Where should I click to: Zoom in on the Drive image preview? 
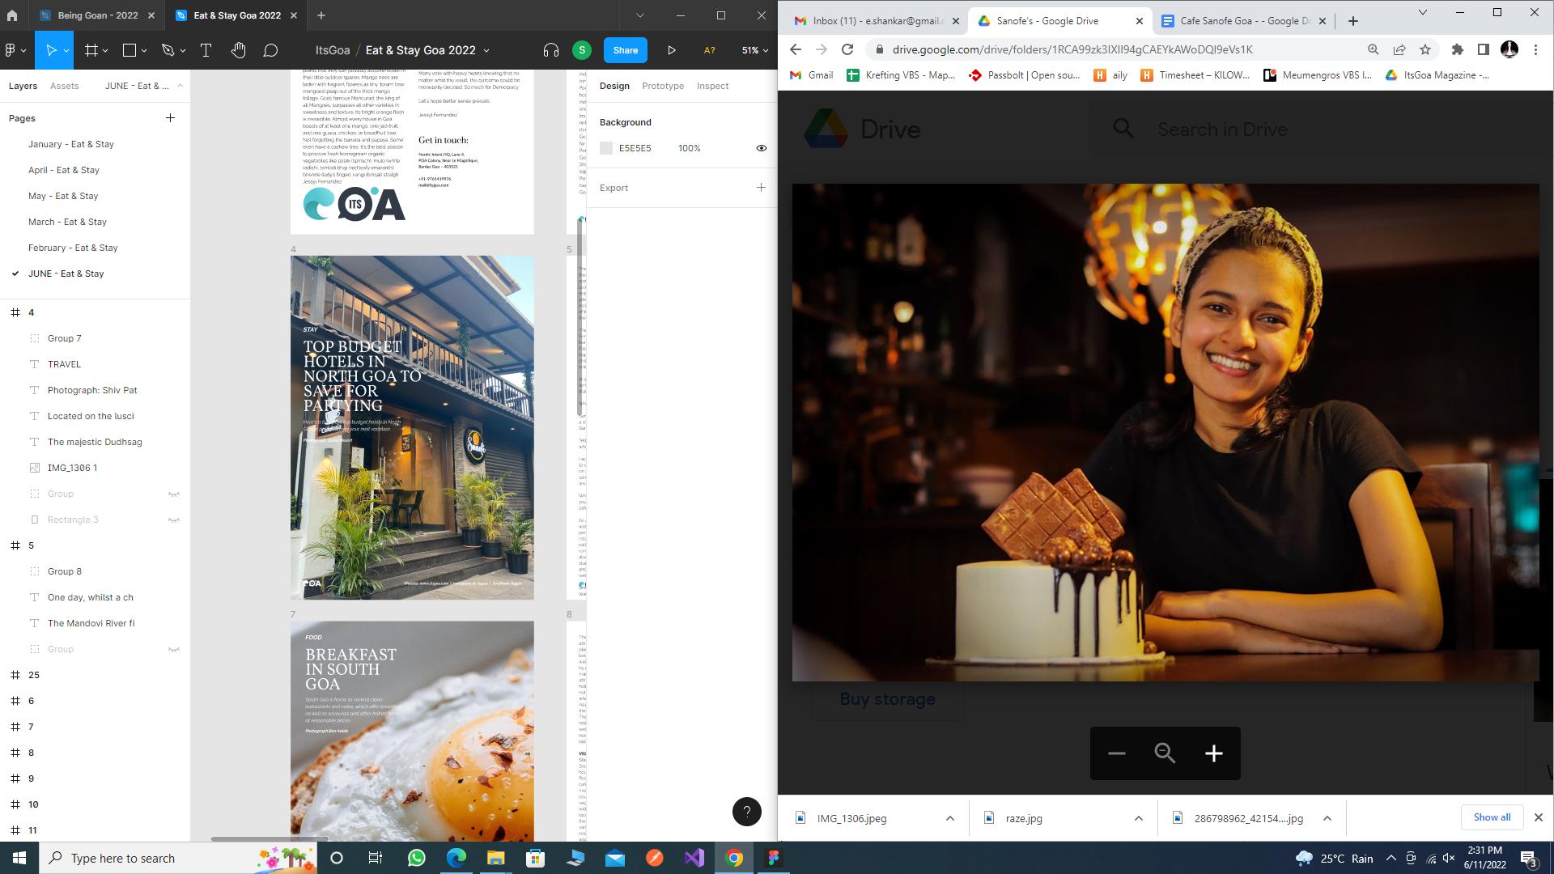[1213, 753]
